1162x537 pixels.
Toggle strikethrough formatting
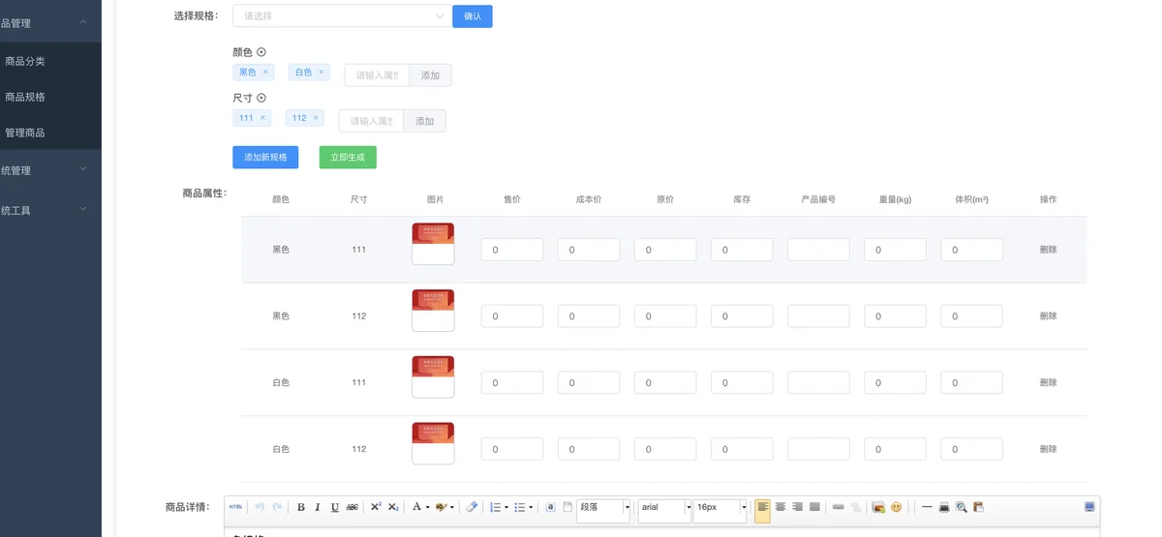(x=352, y=507)
